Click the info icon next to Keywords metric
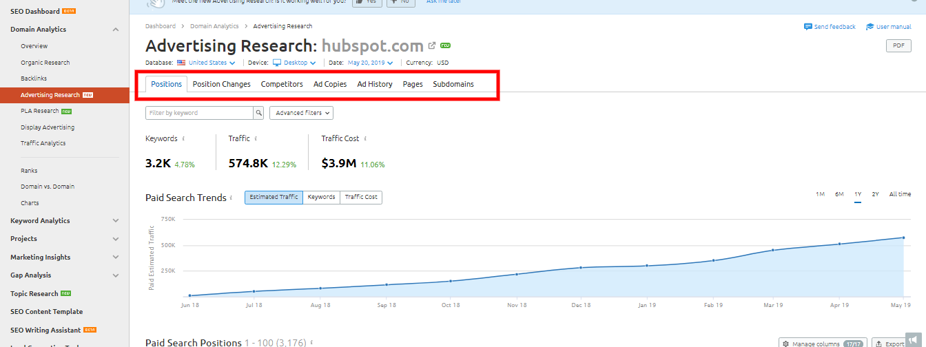The height and width of the screenshot is (347, 926). tap(183, 138)
